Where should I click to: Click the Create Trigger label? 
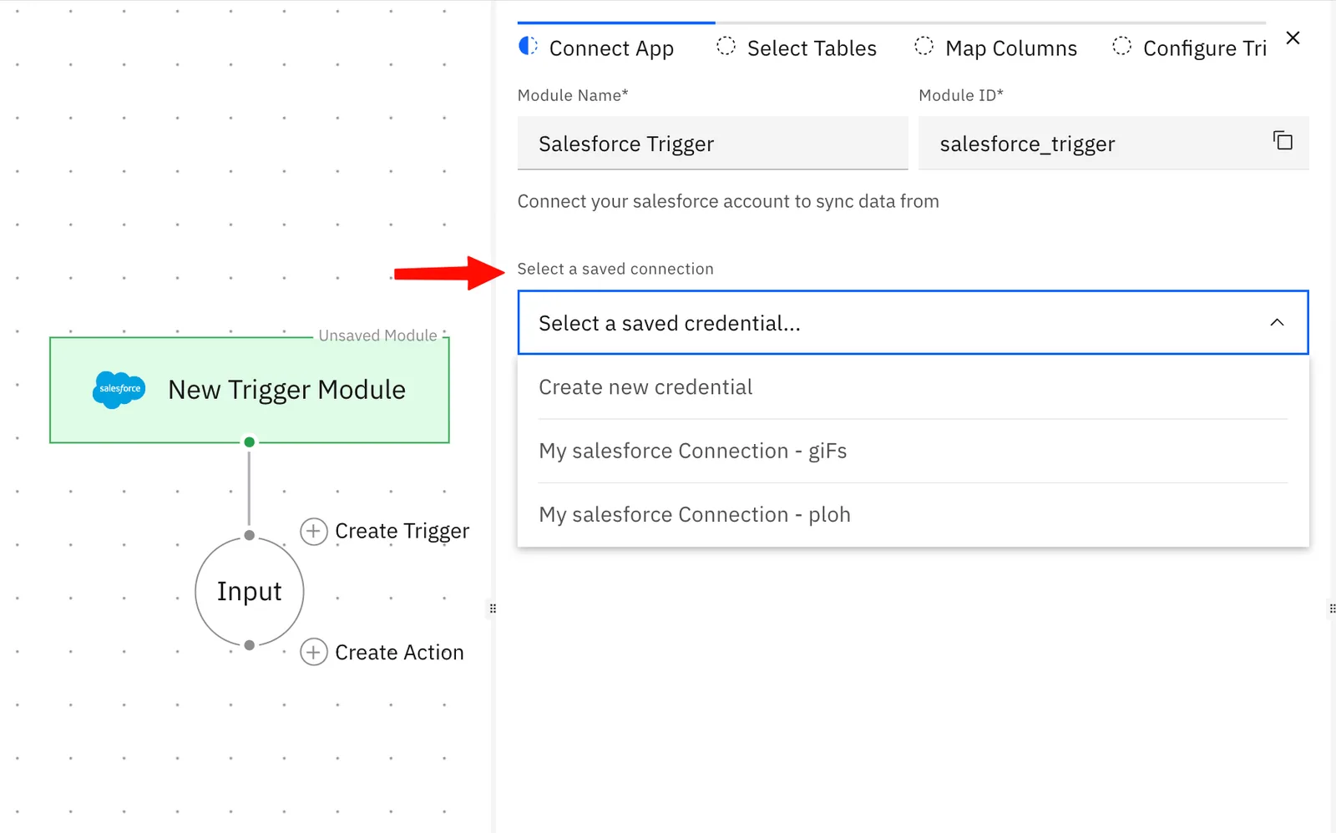[x=402, y=532]
